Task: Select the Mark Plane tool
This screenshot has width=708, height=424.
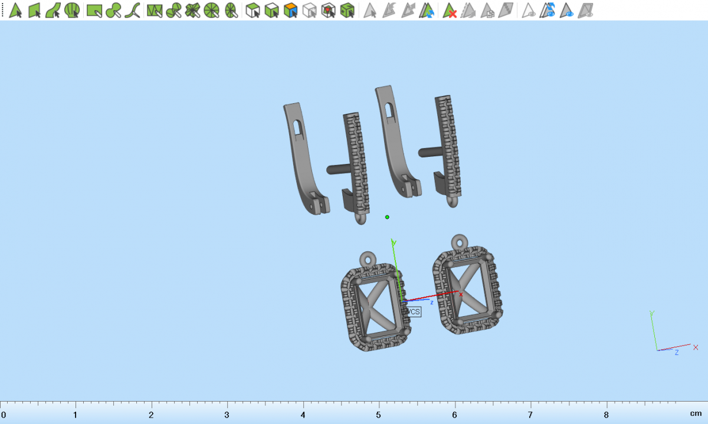Action: coord(34,10)
